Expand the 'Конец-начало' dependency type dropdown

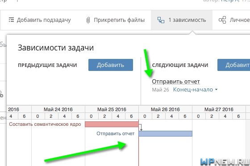(x=195, y=90)
